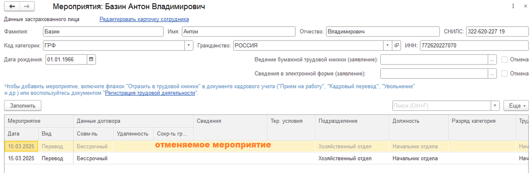
Task: Focus the Поиск (Ctrl+F) search box
Action: click(x=442, y=106)
